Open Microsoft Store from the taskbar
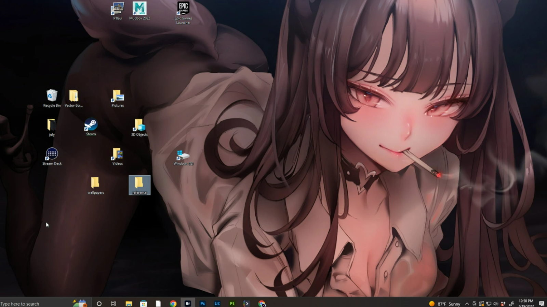 click(144, 304)
